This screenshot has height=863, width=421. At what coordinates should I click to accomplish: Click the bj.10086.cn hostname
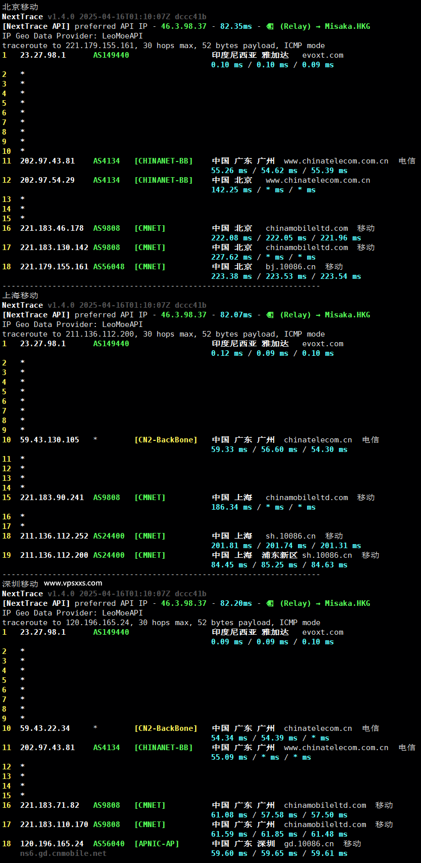(x=291, y=267)
